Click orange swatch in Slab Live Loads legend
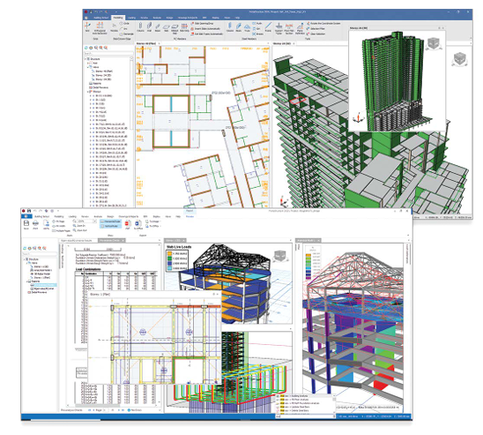 169,253
